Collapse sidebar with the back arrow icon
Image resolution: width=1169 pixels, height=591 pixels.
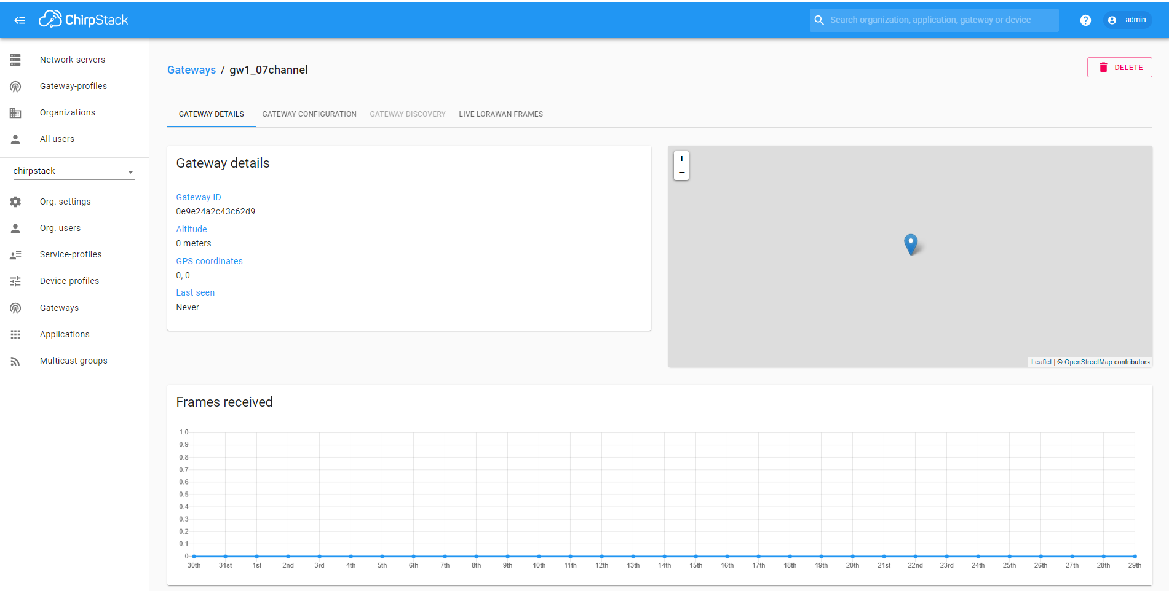20,20
